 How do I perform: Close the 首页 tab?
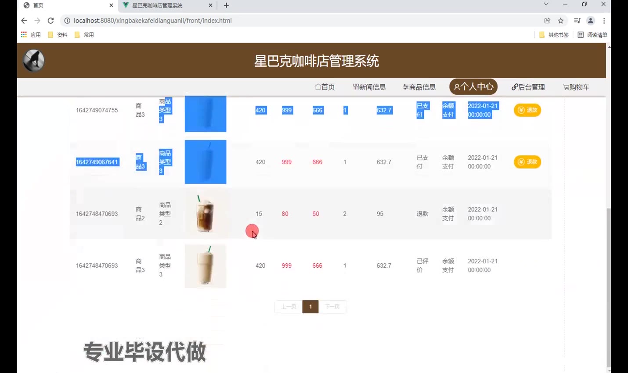(111, 5)
